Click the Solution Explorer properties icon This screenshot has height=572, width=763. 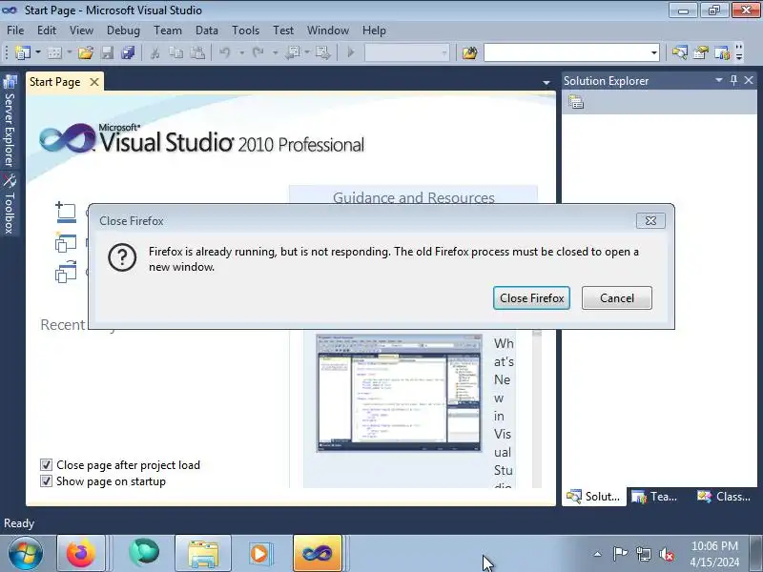(576, 102)
